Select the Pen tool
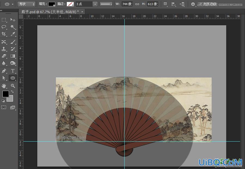The width and height of the screenshot is (245, 169). click(x=4, y=71)
